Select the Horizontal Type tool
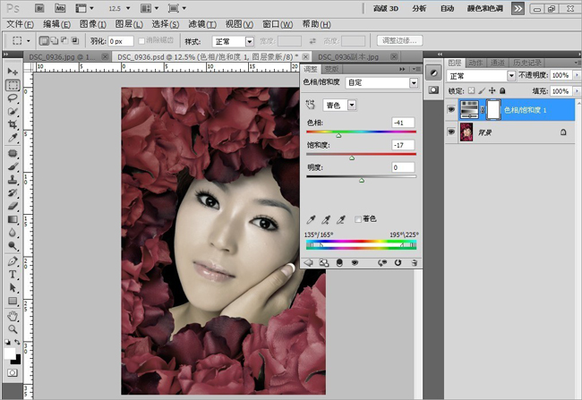Viewport: 582px width, 400px height. (x=13, y=275)
